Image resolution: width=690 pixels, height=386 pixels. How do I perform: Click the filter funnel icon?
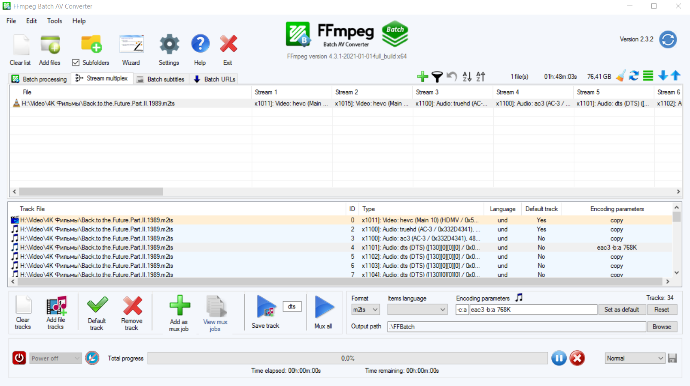(x=437, y=77)
